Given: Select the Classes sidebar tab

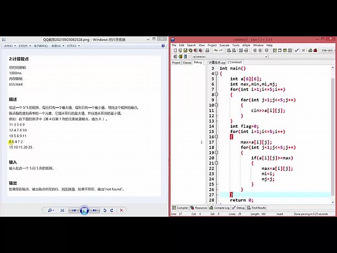Looking at the screenshot, I should coord(187,62).
